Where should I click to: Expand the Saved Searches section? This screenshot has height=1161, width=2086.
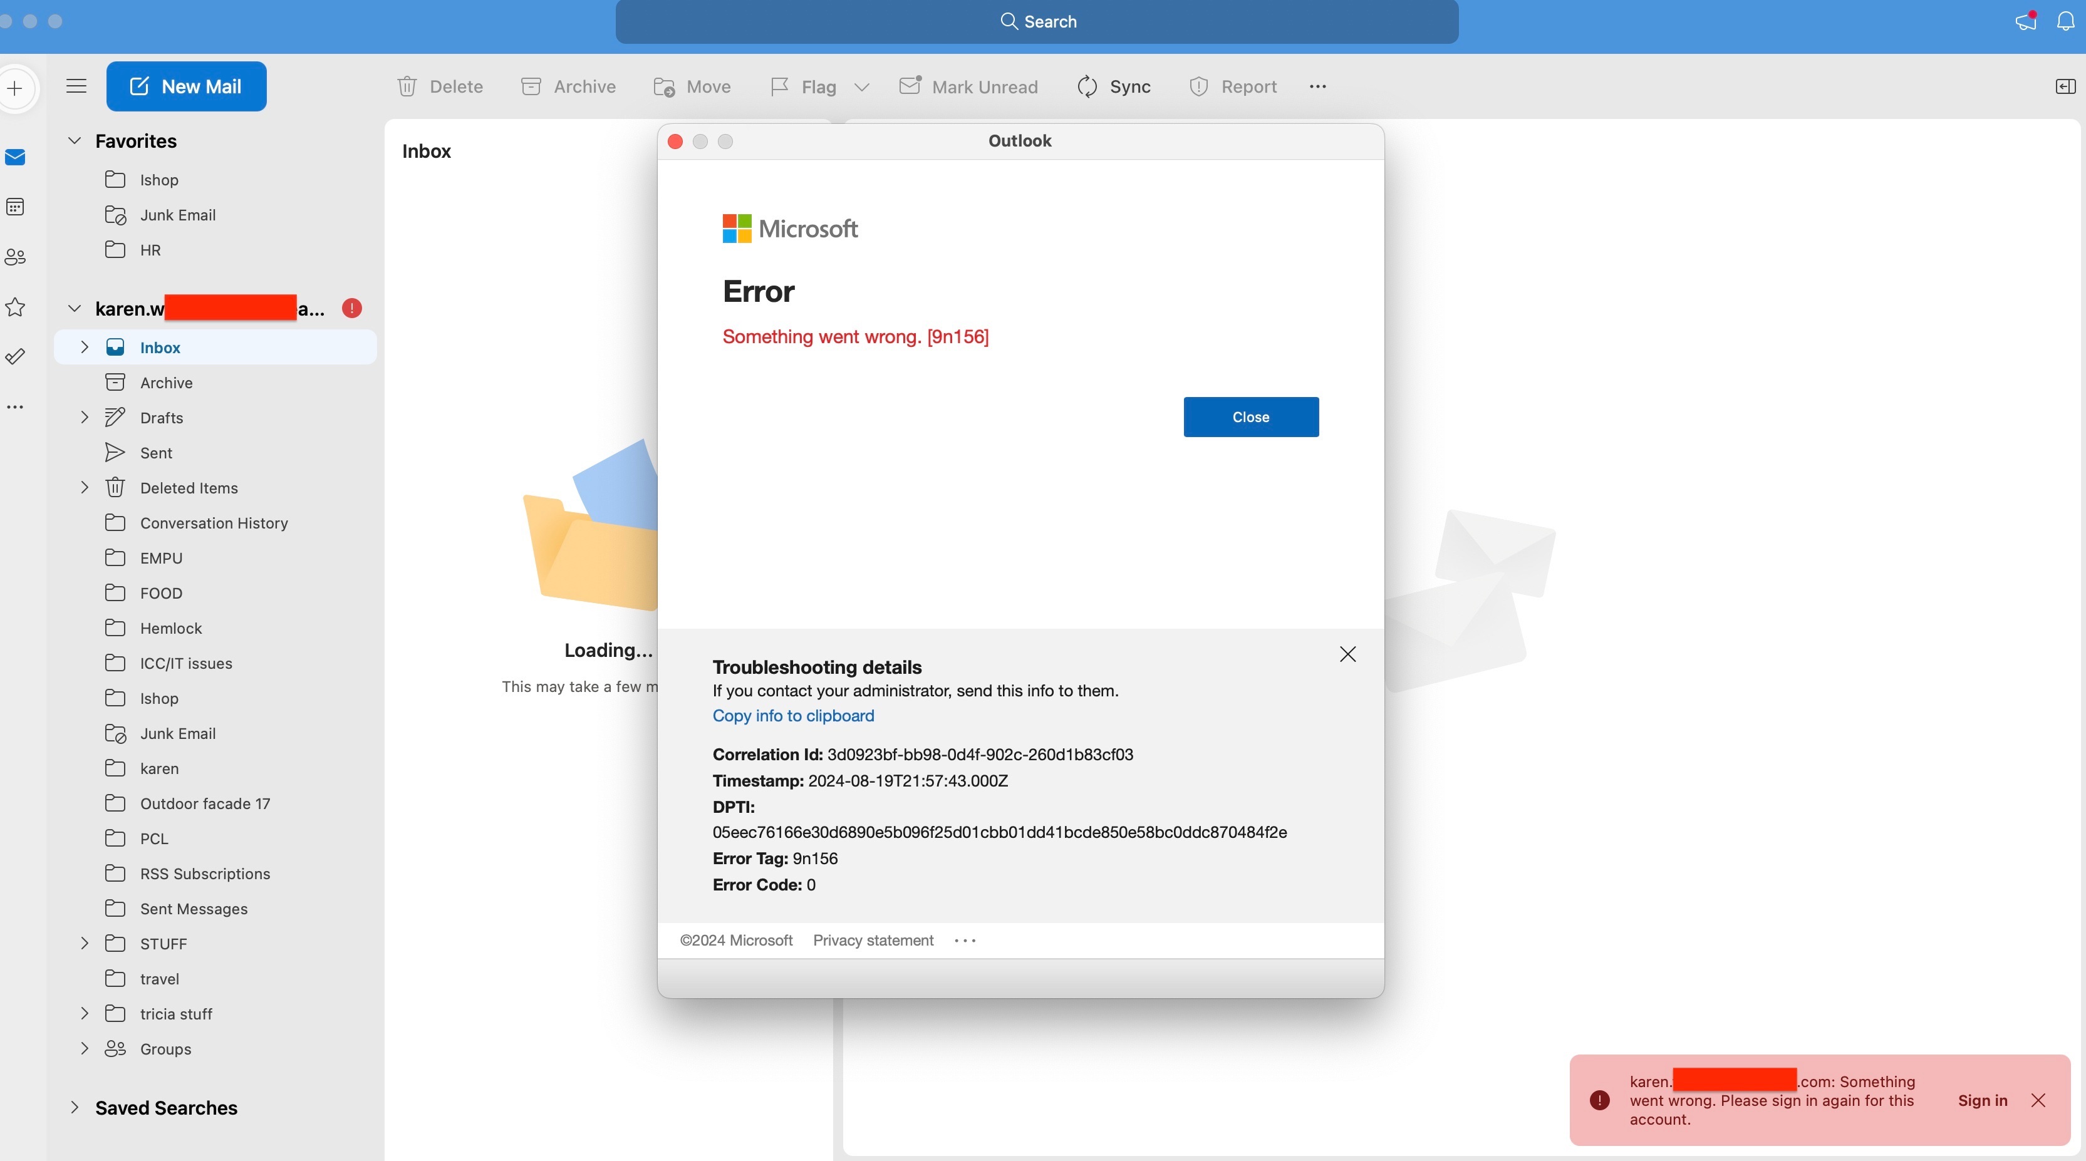75,1108
